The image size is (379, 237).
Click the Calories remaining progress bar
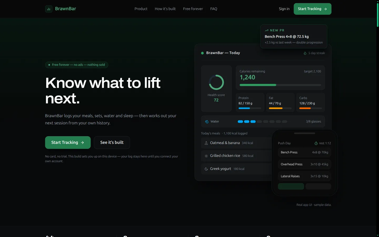(x=280, y=85)
